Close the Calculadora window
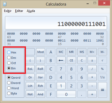This screenshot has width=112, height=103. coord(104,3)
